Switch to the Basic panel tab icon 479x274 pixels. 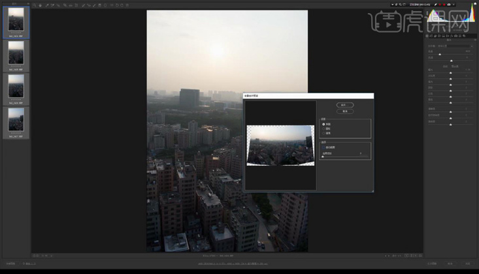pyautogui.click(x=427, y=36)
